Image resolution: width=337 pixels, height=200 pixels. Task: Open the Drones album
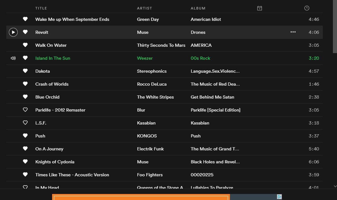point(198,32)
